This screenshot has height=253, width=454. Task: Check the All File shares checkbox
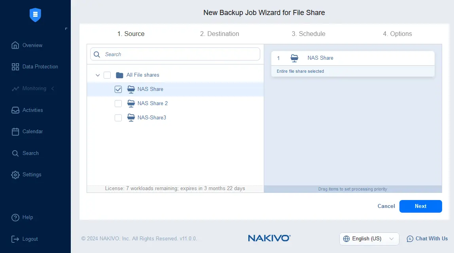(x=107, y=75)
